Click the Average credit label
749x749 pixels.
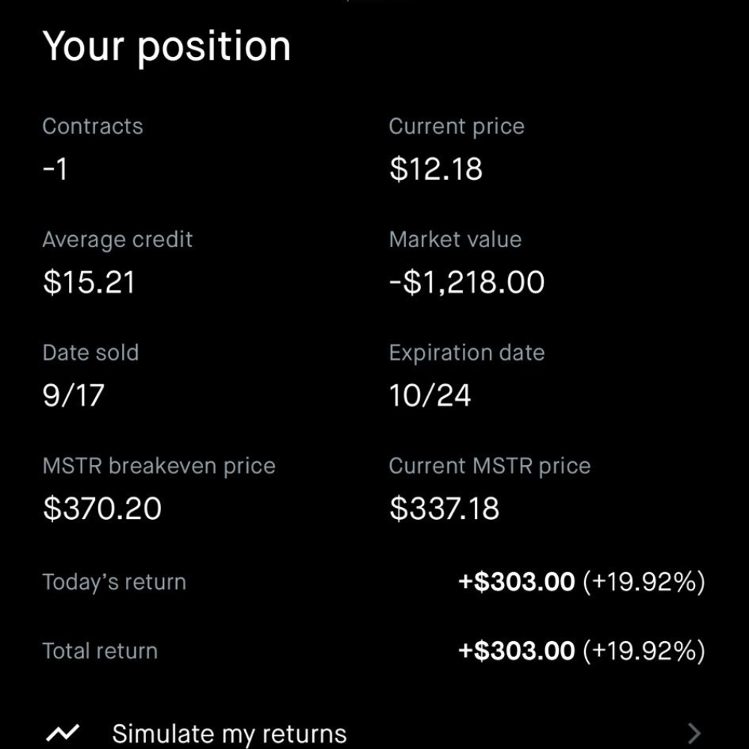pyautogui.click(x=118, y=240)
